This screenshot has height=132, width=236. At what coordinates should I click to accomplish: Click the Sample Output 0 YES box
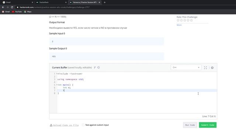pos(107,56)
